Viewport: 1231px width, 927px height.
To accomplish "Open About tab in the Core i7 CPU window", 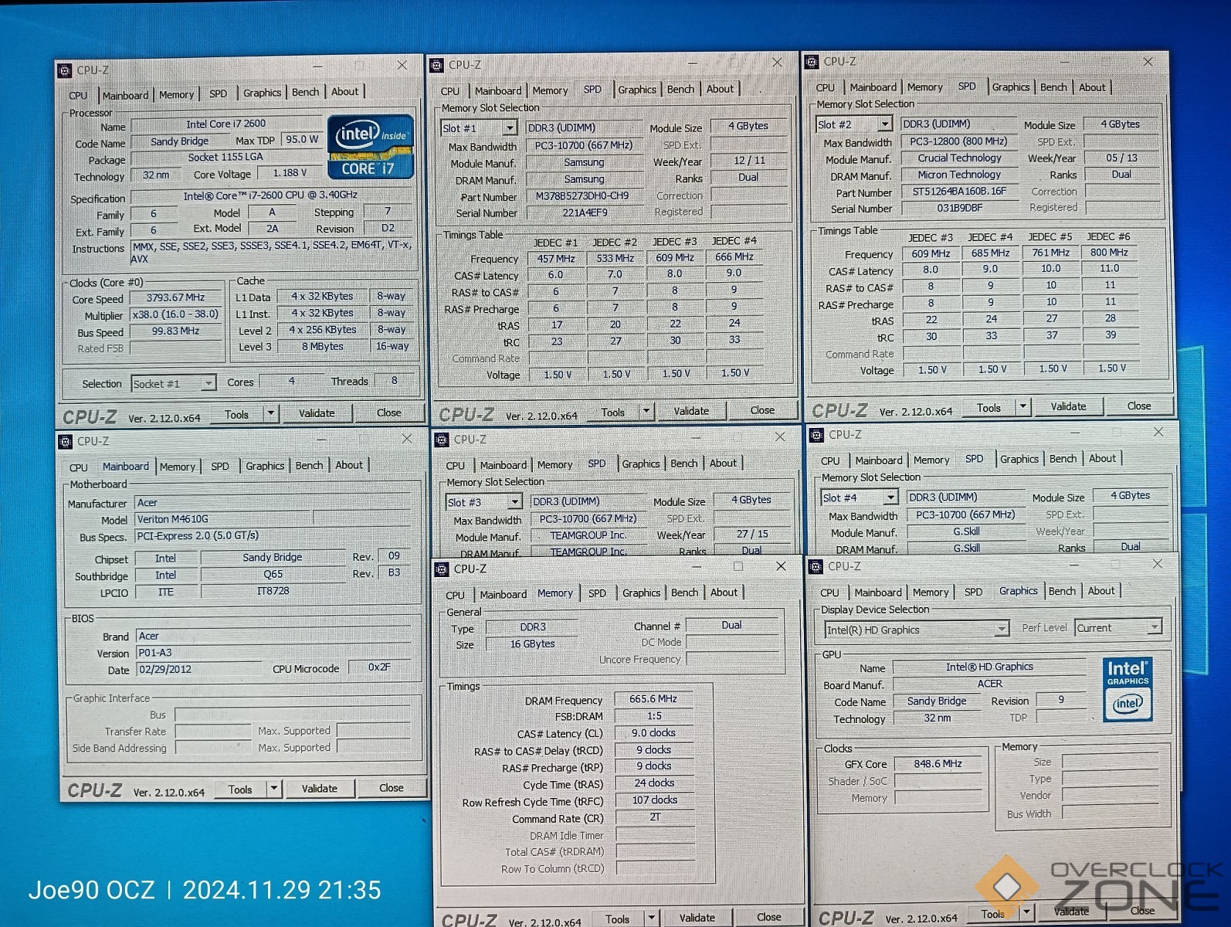I will pyautogui.click(x=344, y=91).
